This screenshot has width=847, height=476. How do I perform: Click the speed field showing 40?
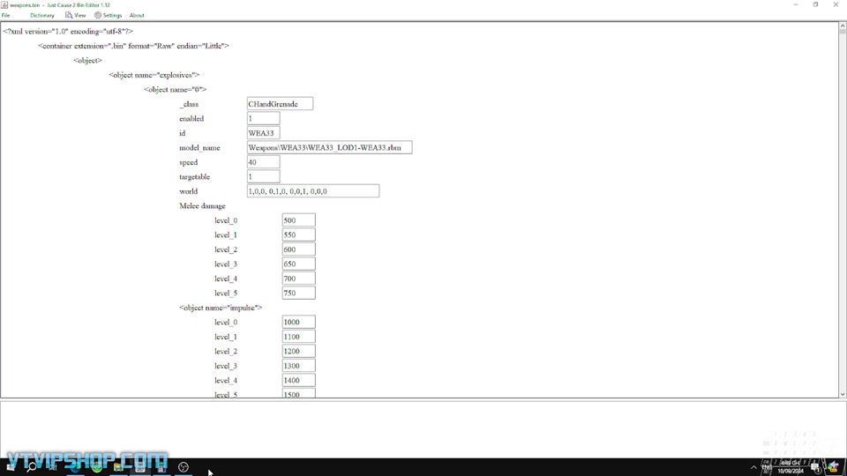[x=263, y=162]
